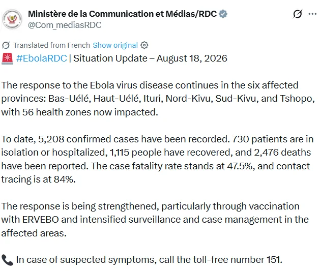
Task: Open the three-dot more options menu
Action: tap(312, 14)
